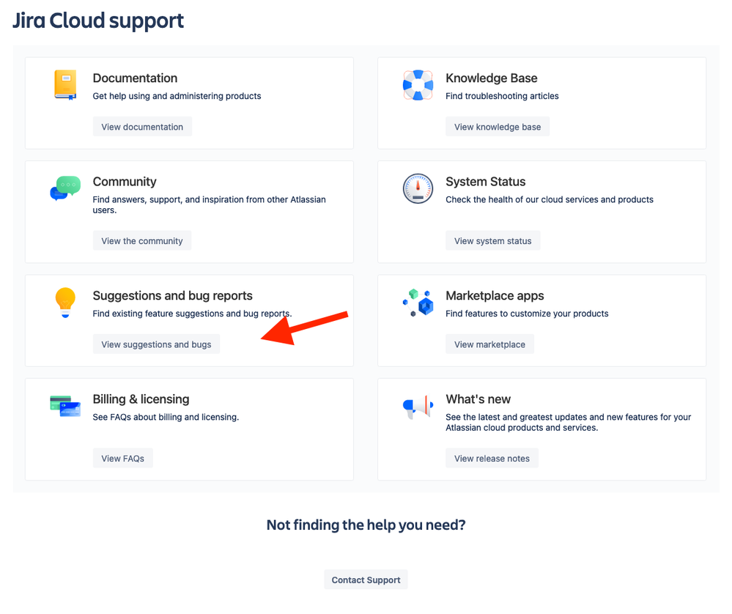Click the Marketplace apps heading
The image size is (732, 614).
(495, 295)
